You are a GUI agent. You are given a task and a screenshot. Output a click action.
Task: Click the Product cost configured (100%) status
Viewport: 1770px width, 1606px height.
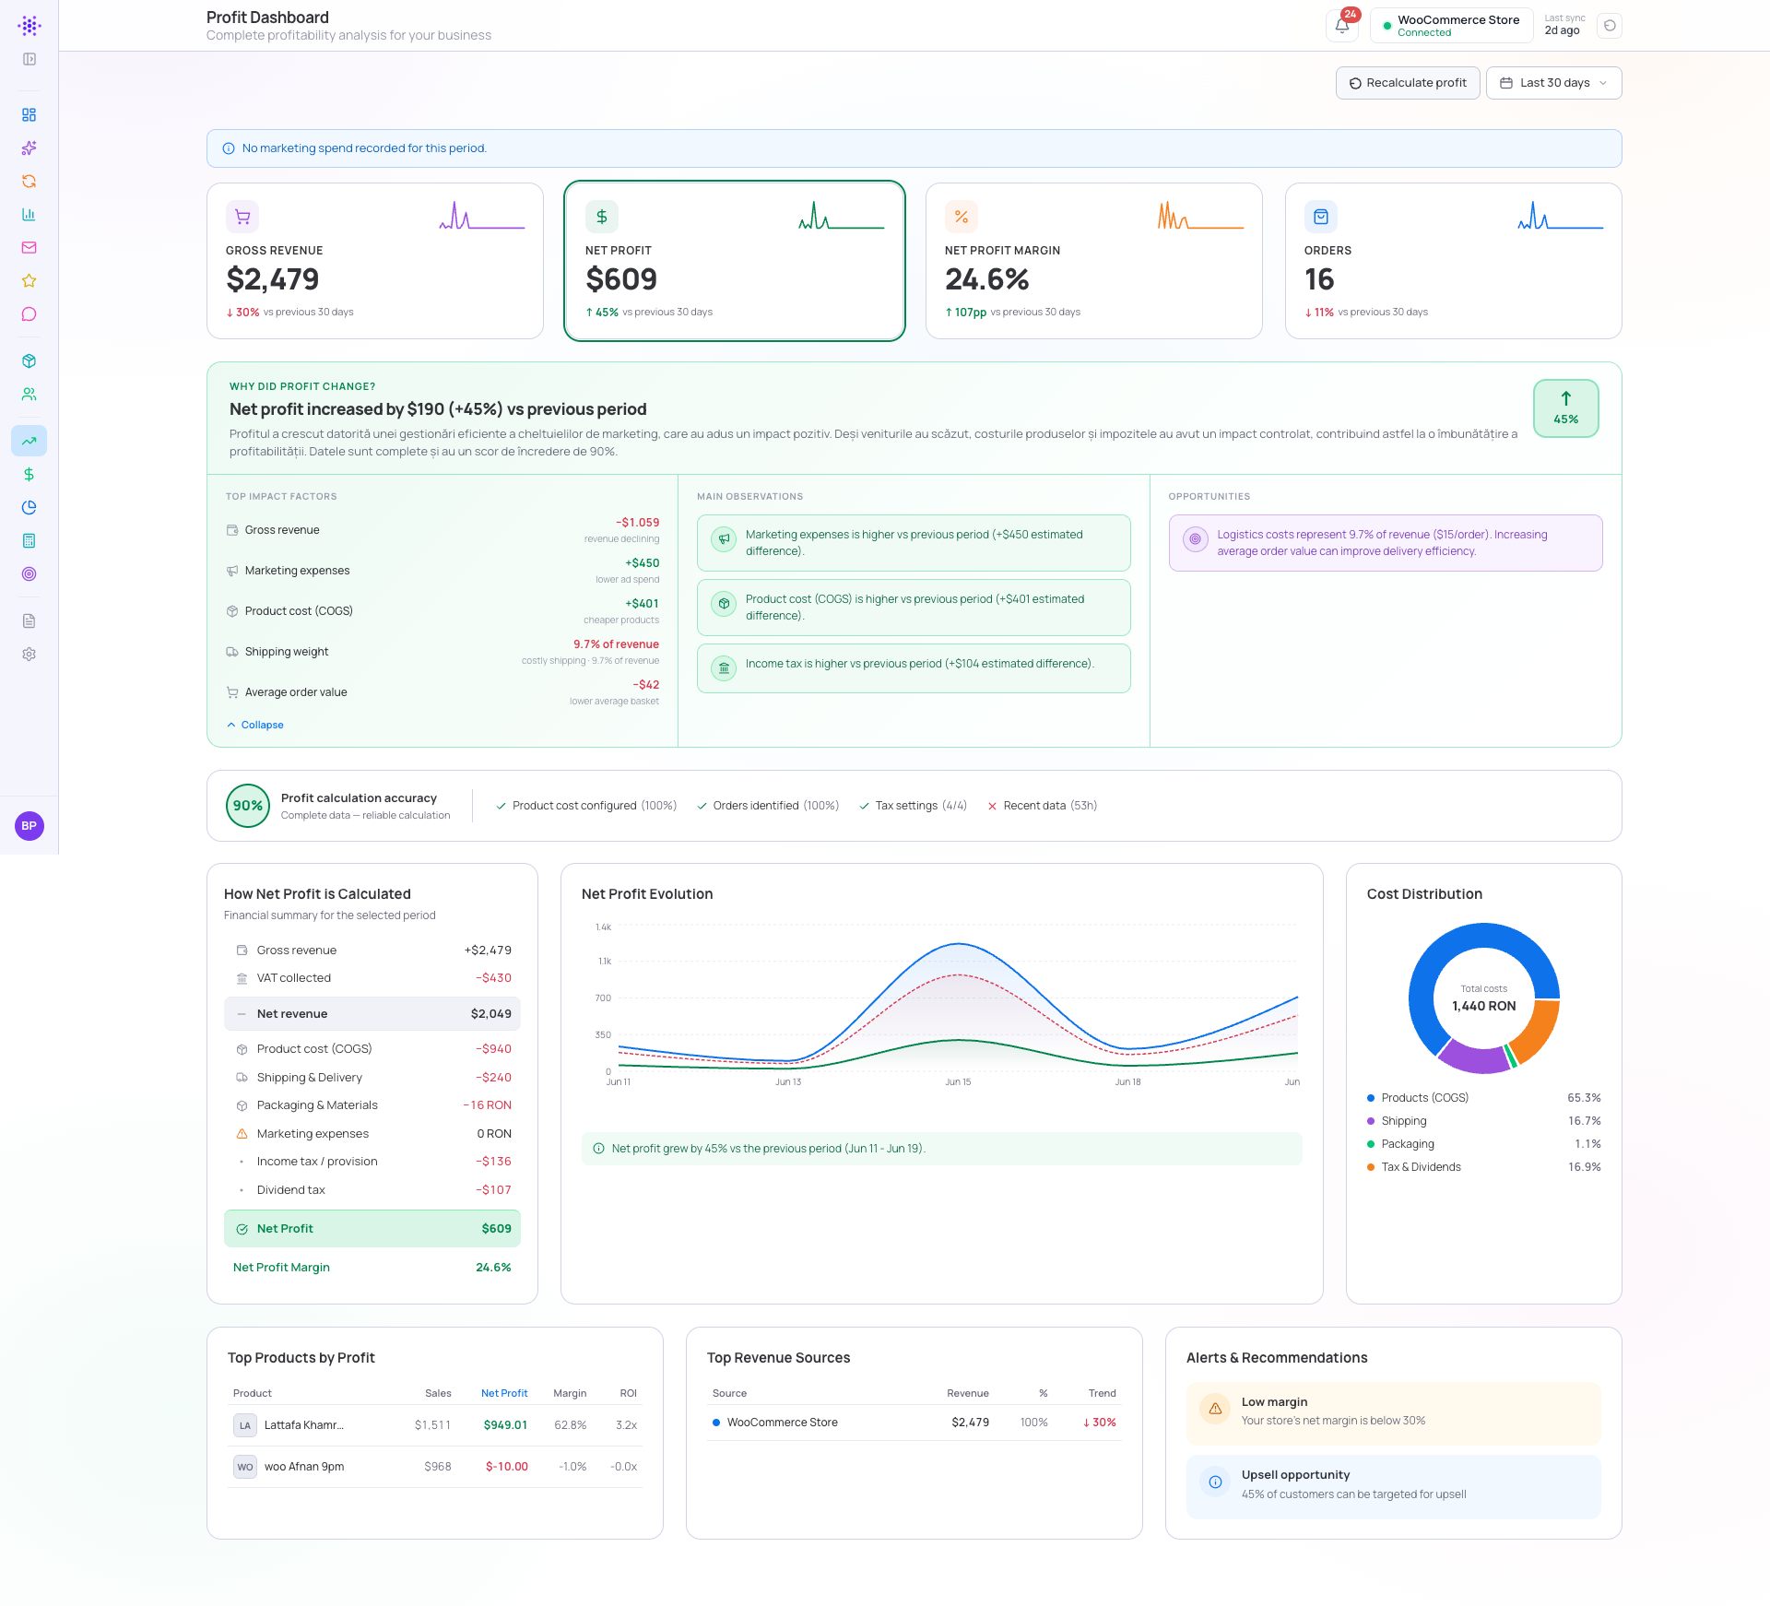586,806
